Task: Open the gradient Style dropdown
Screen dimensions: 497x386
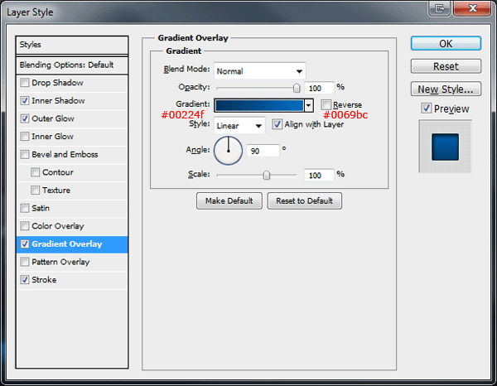Action: 239,126
